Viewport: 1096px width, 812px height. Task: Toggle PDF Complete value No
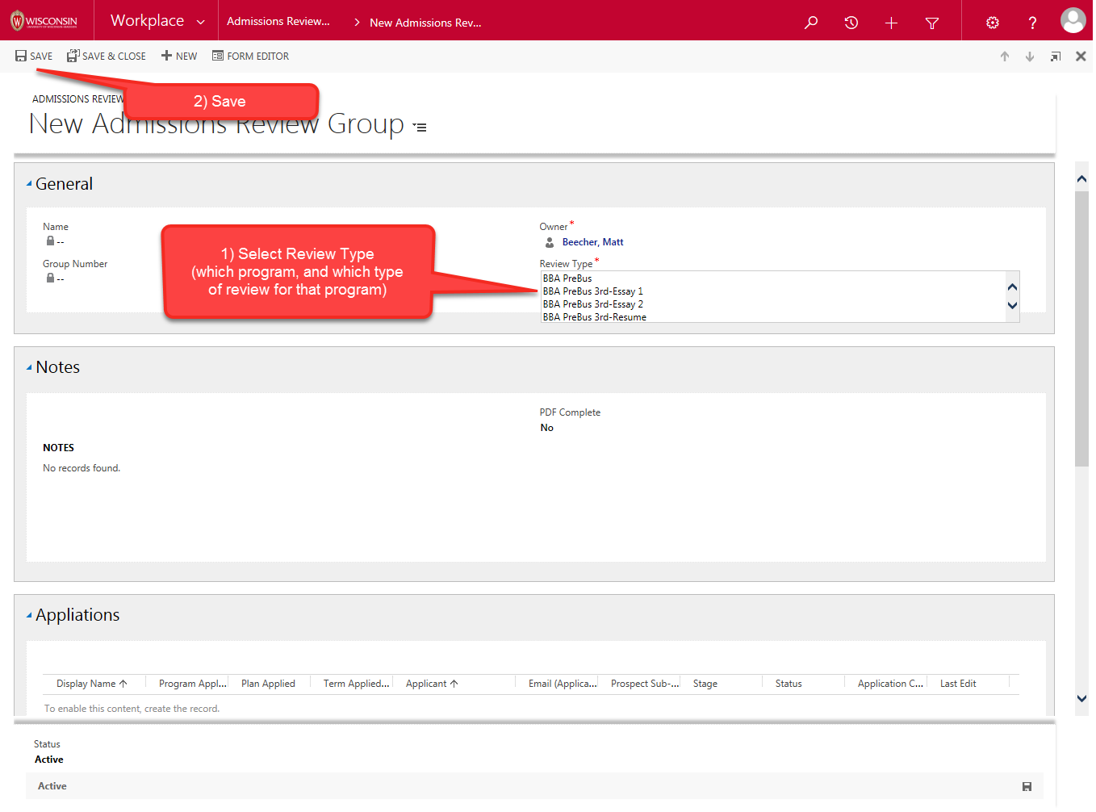click(547, 428)
